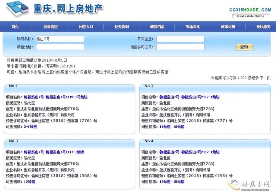Screen dimensions: 276x192
Task: Go to the 市场资讯 section
Action: (192, 27)
